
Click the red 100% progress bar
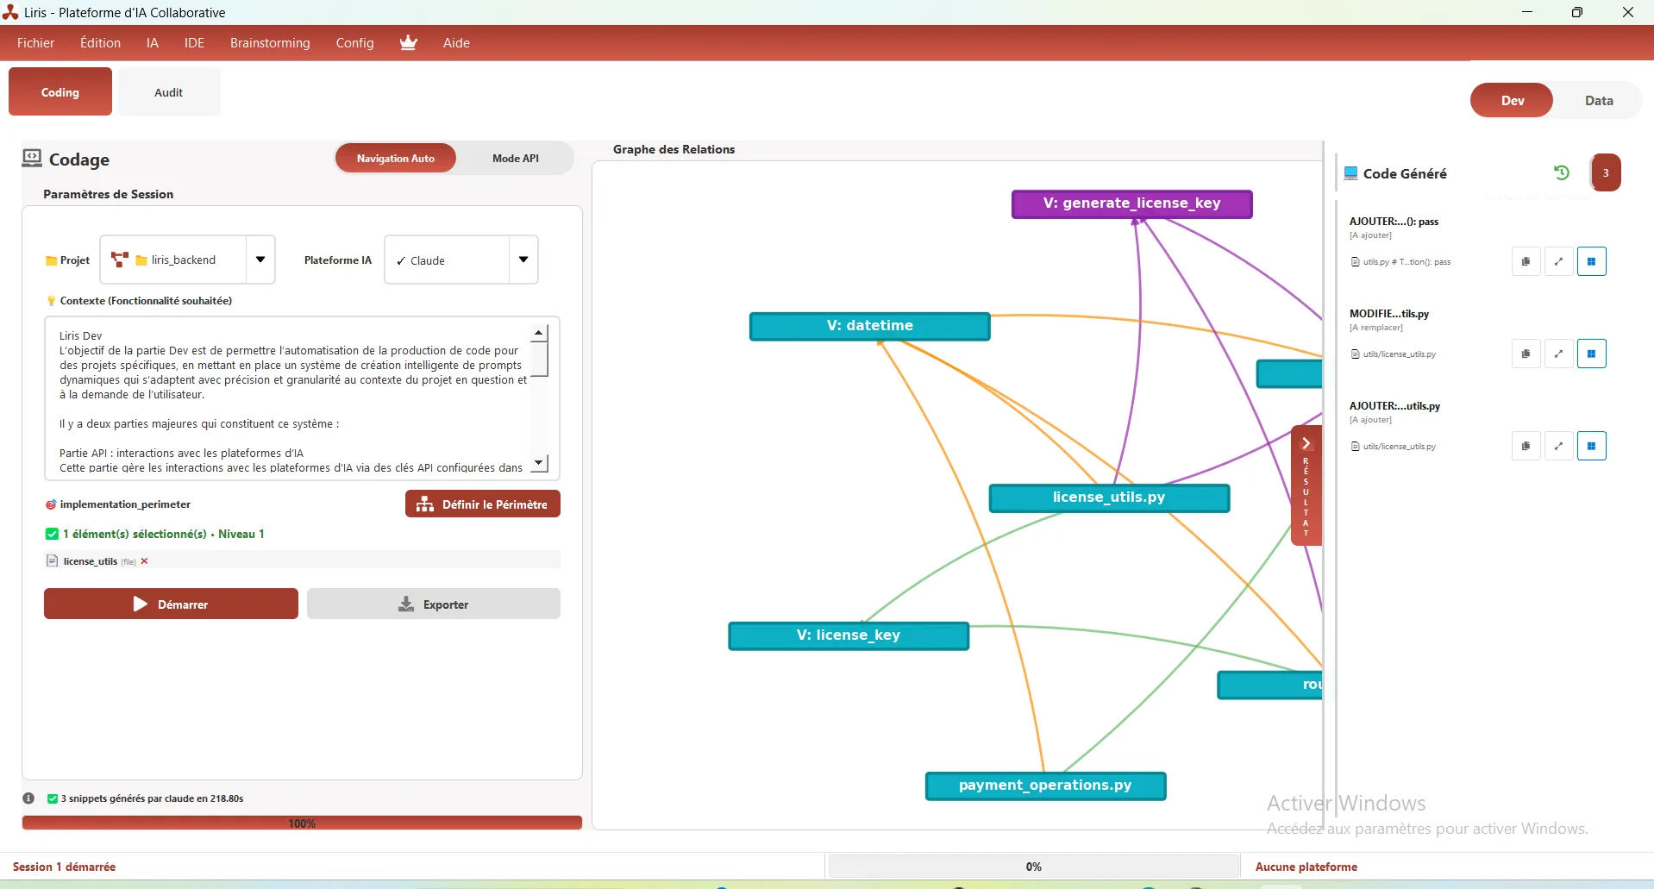(302, 823)
